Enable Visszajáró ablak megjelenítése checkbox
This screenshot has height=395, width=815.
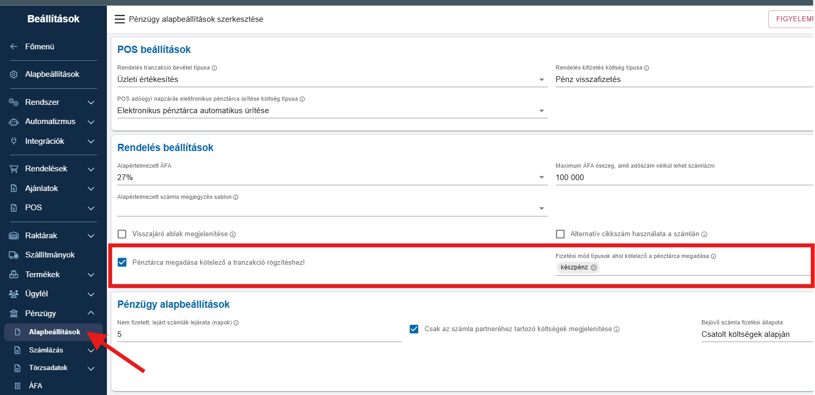click(122, 234)
